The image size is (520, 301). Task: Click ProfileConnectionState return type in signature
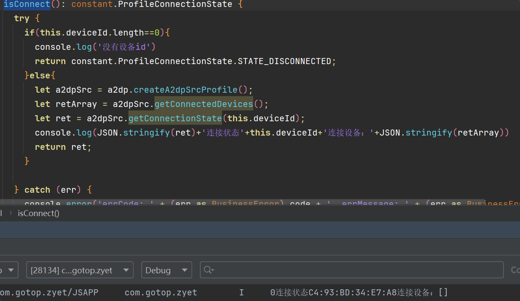coord(175,4)
